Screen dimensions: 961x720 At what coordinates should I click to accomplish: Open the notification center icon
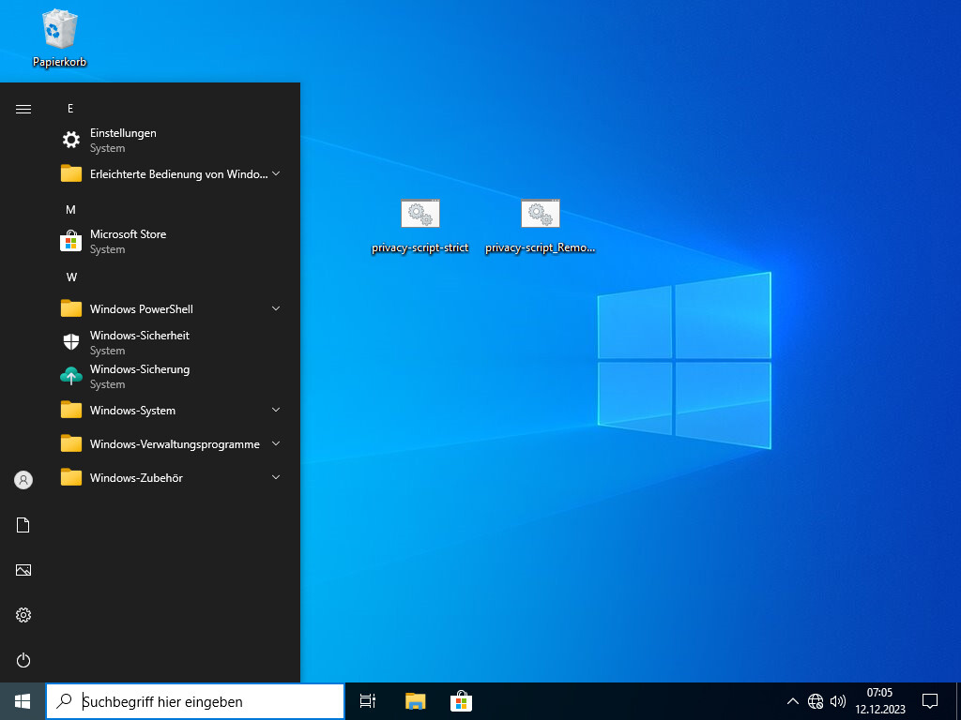pos(930,701)
